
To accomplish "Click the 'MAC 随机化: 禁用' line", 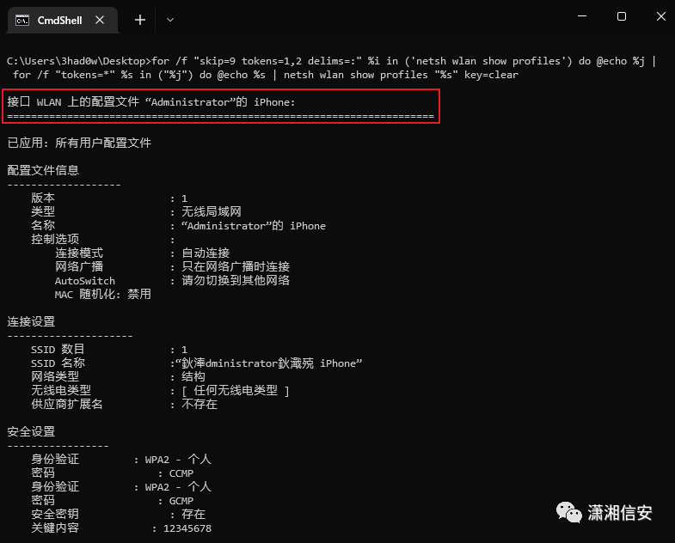I will 103,295.
